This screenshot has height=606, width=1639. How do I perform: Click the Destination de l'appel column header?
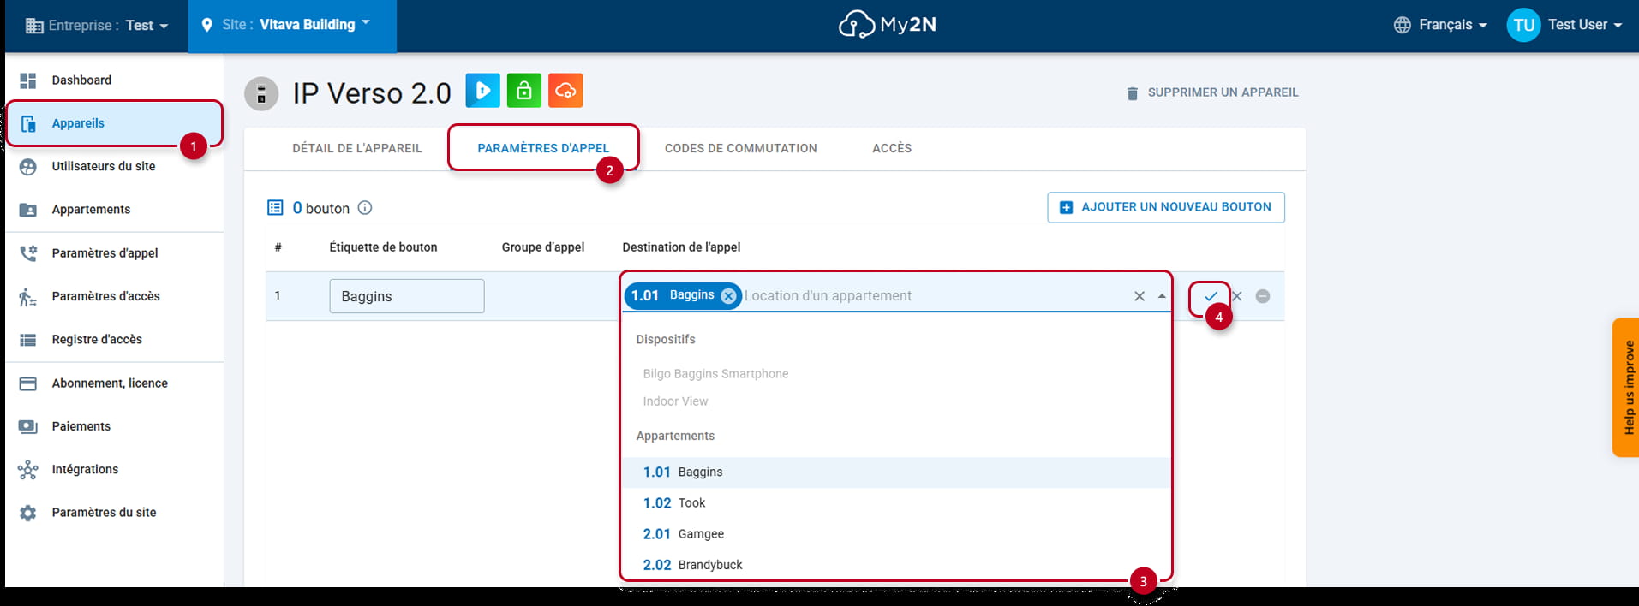pos(681,247)
